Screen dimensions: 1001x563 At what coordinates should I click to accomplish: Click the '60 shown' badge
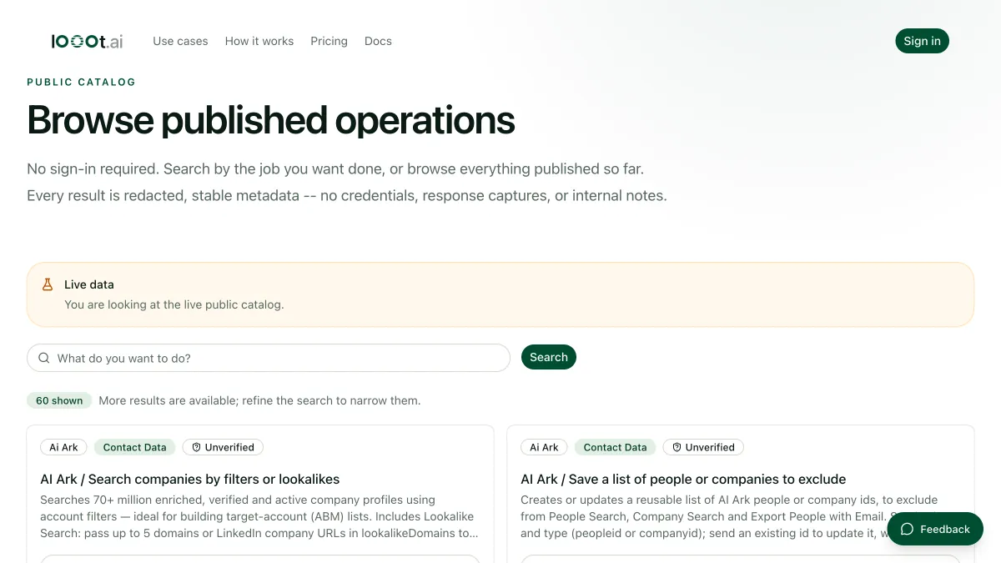[59, 400]
